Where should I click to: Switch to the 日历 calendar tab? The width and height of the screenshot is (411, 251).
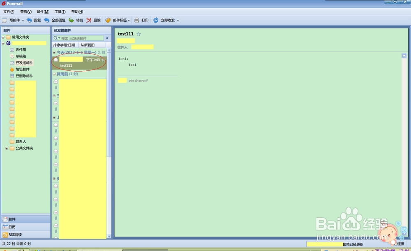coord(25,227)
